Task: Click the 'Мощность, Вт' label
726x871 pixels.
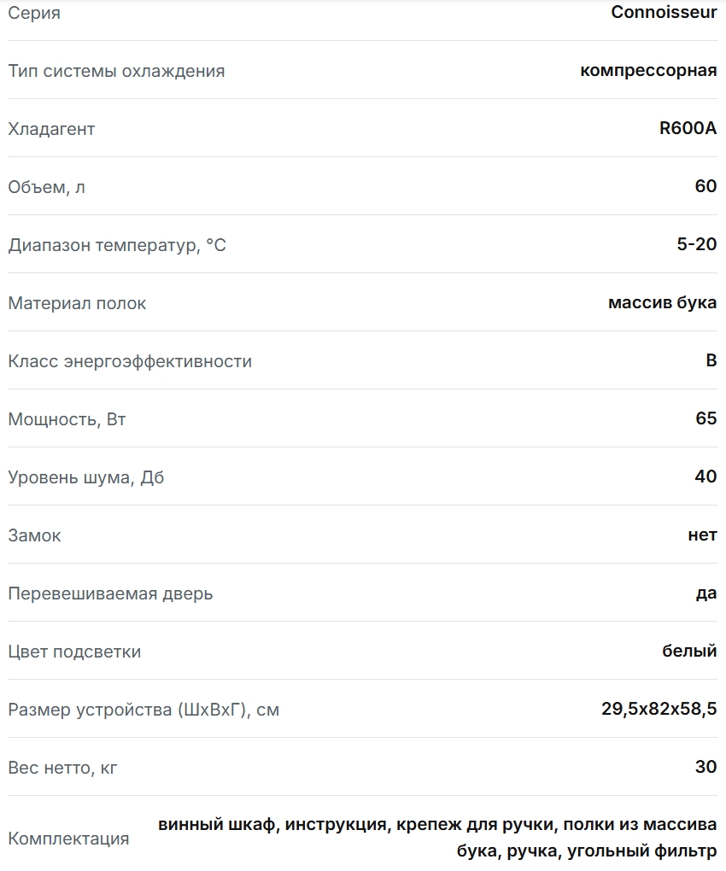Action: click(x=67, y=419)
